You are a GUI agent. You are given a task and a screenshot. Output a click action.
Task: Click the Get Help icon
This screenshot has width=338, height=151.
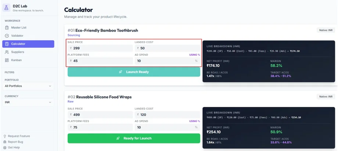tap(5, 147)
